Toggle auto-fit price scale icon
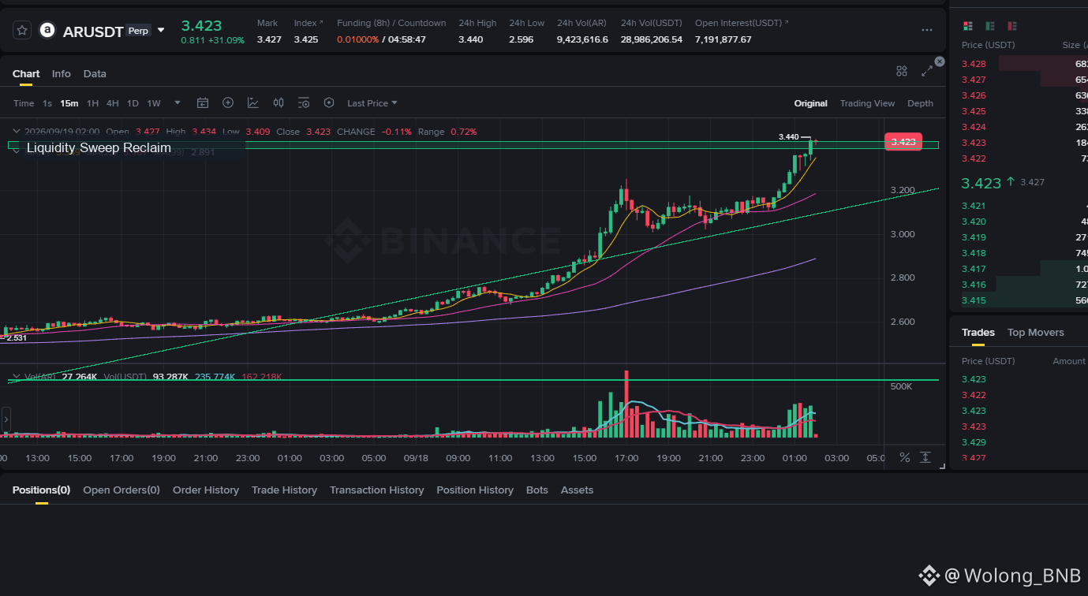Viewport: 1088px width, 596px height. pyautogui.click(x=925, y=457)
